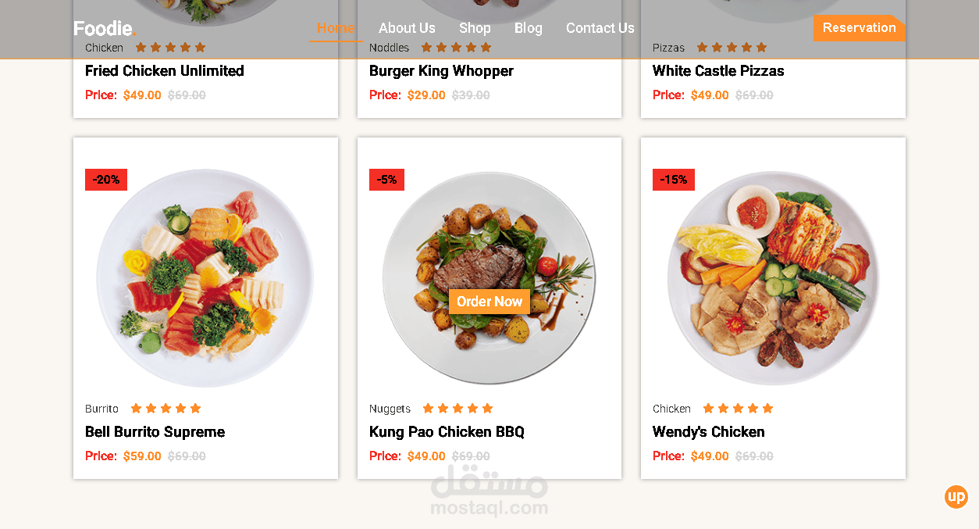
Task: Click the -15% discount badge
Action: pos(674,180)
